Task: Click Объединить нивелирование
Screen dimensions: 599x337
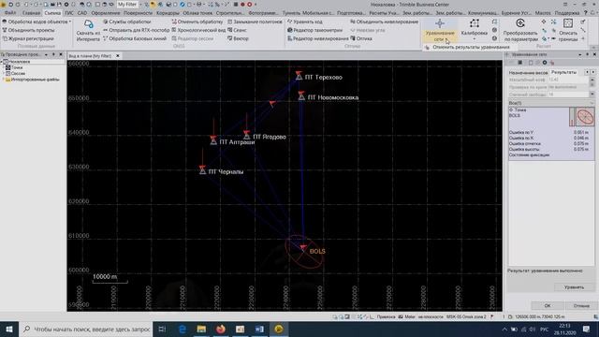Action: pos(385,22)
